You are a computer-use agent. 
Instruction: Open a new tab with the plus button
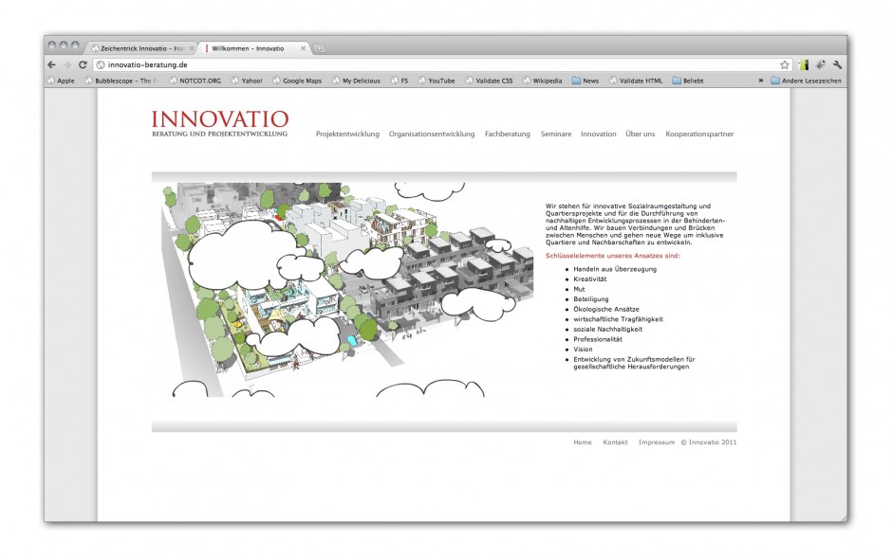tap(320, 48)
